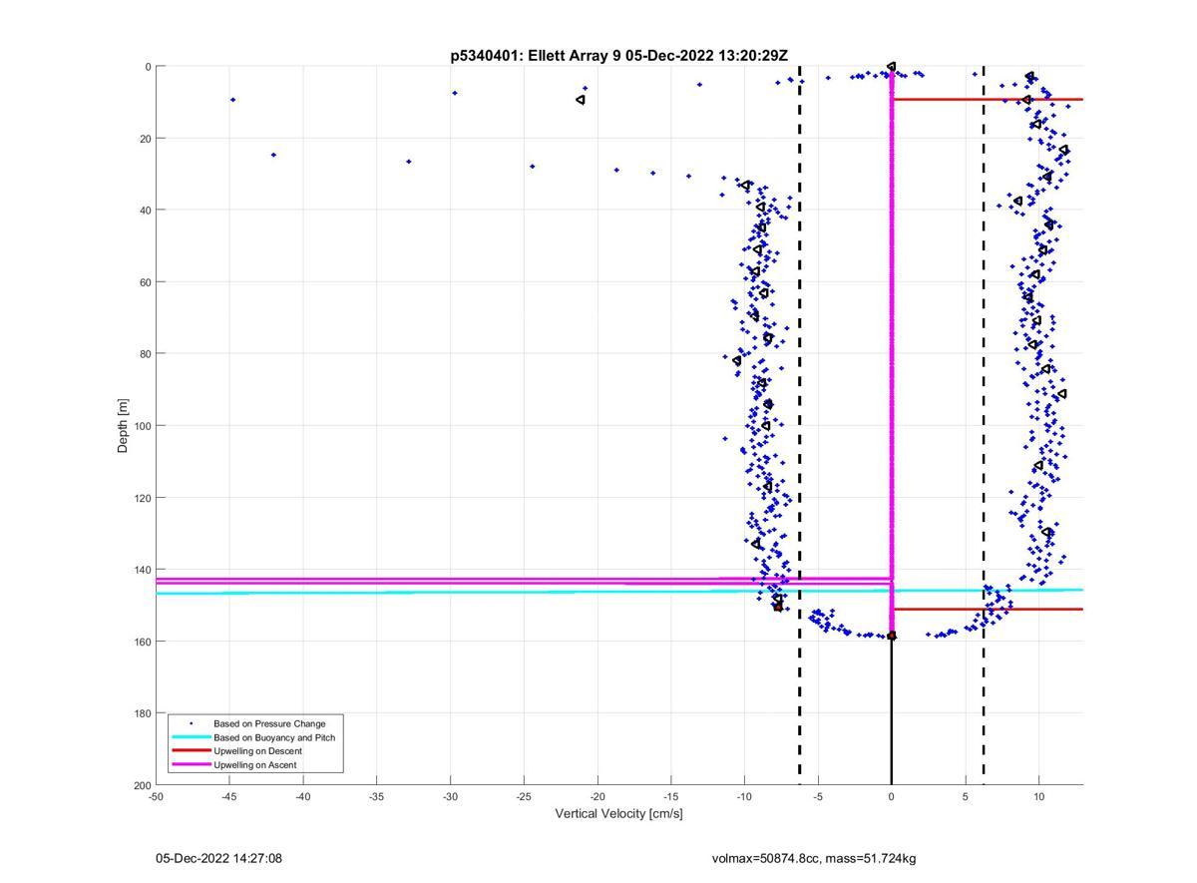Click the x-axis tick label 0
This screenshot has width=1197, height=883.
pyautogui.click(x=892, y=796)
